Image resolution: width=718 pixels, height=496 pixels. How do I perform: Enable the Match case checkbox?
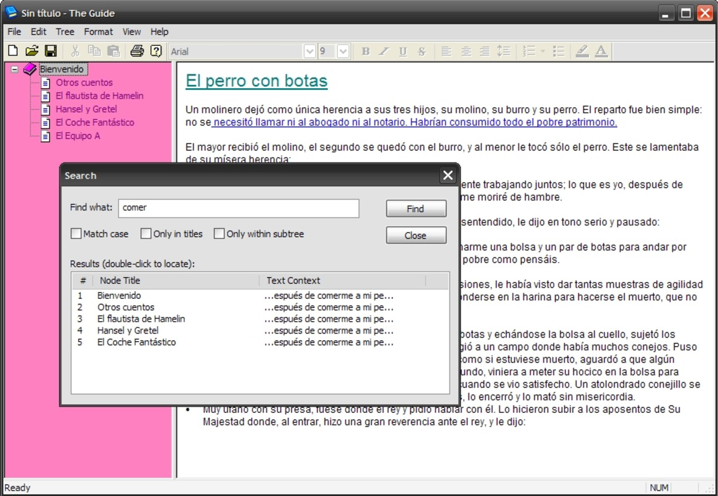pos(76,234)
